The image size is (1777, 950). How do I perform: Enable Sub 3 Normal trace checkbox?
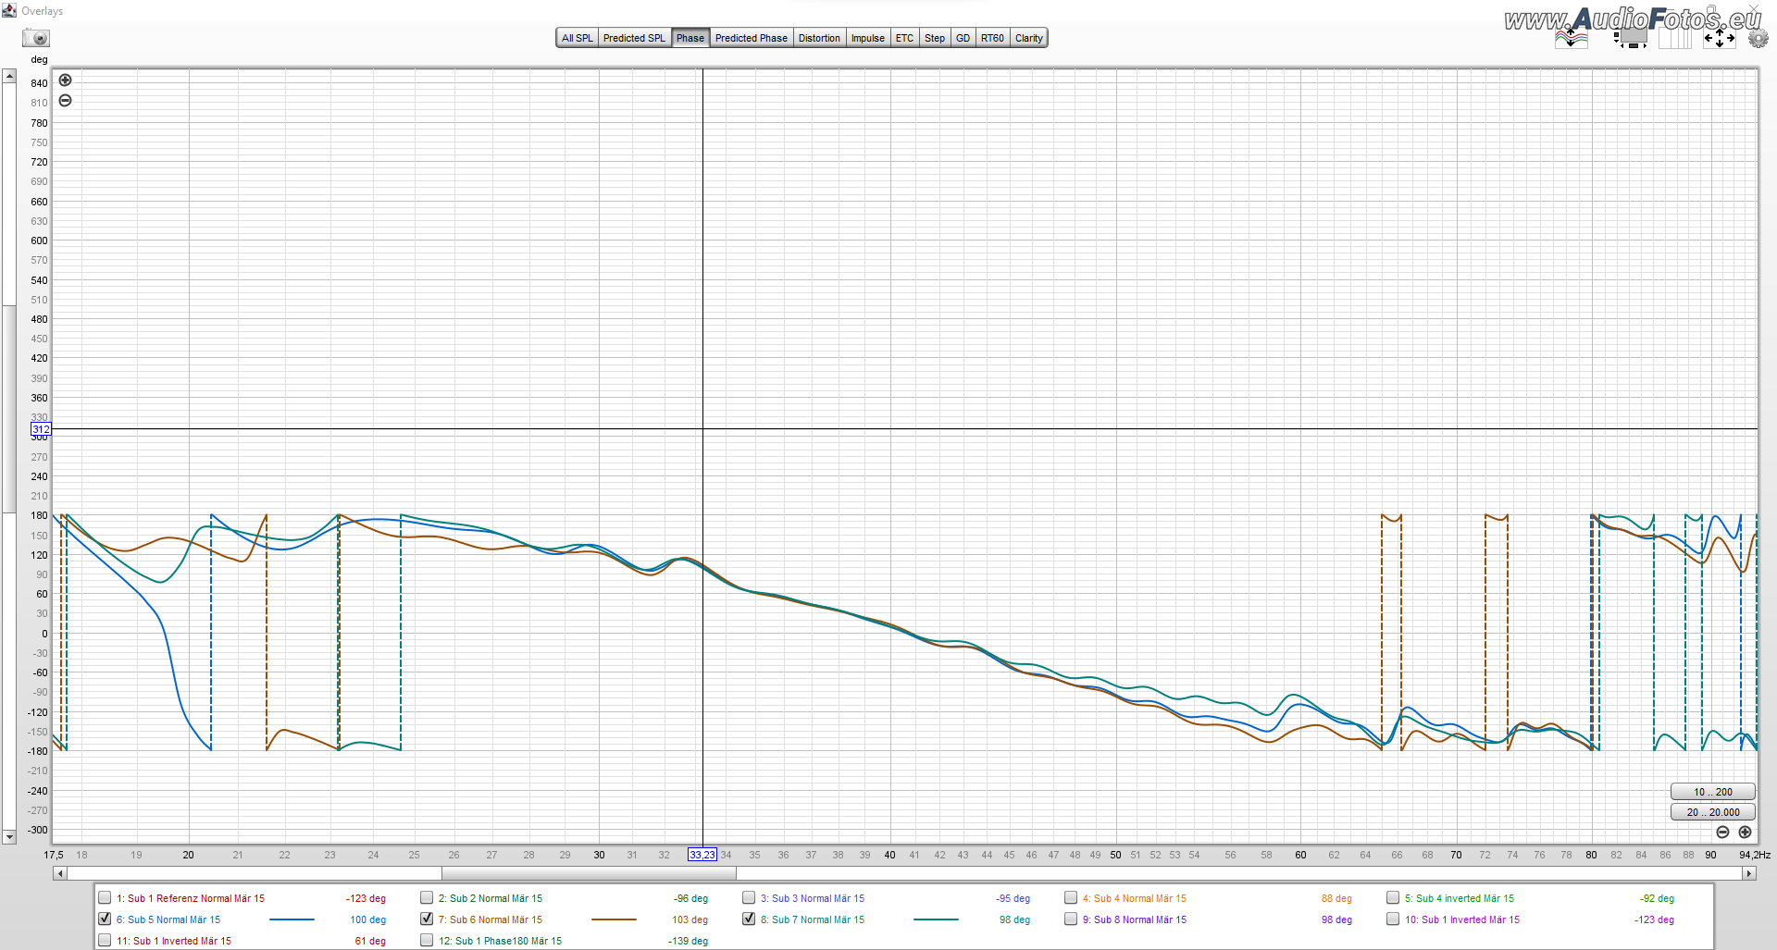click(x=749, y=897)
